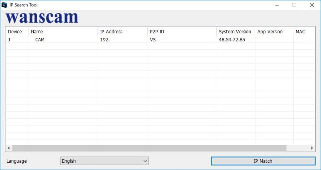Click the IP Search Tool title bar icon
This screenshot has width=321, height=170.
point(4,5)
